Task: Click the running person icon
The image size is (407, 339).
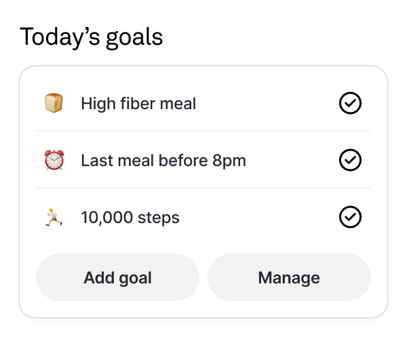Action: [54, 217]
